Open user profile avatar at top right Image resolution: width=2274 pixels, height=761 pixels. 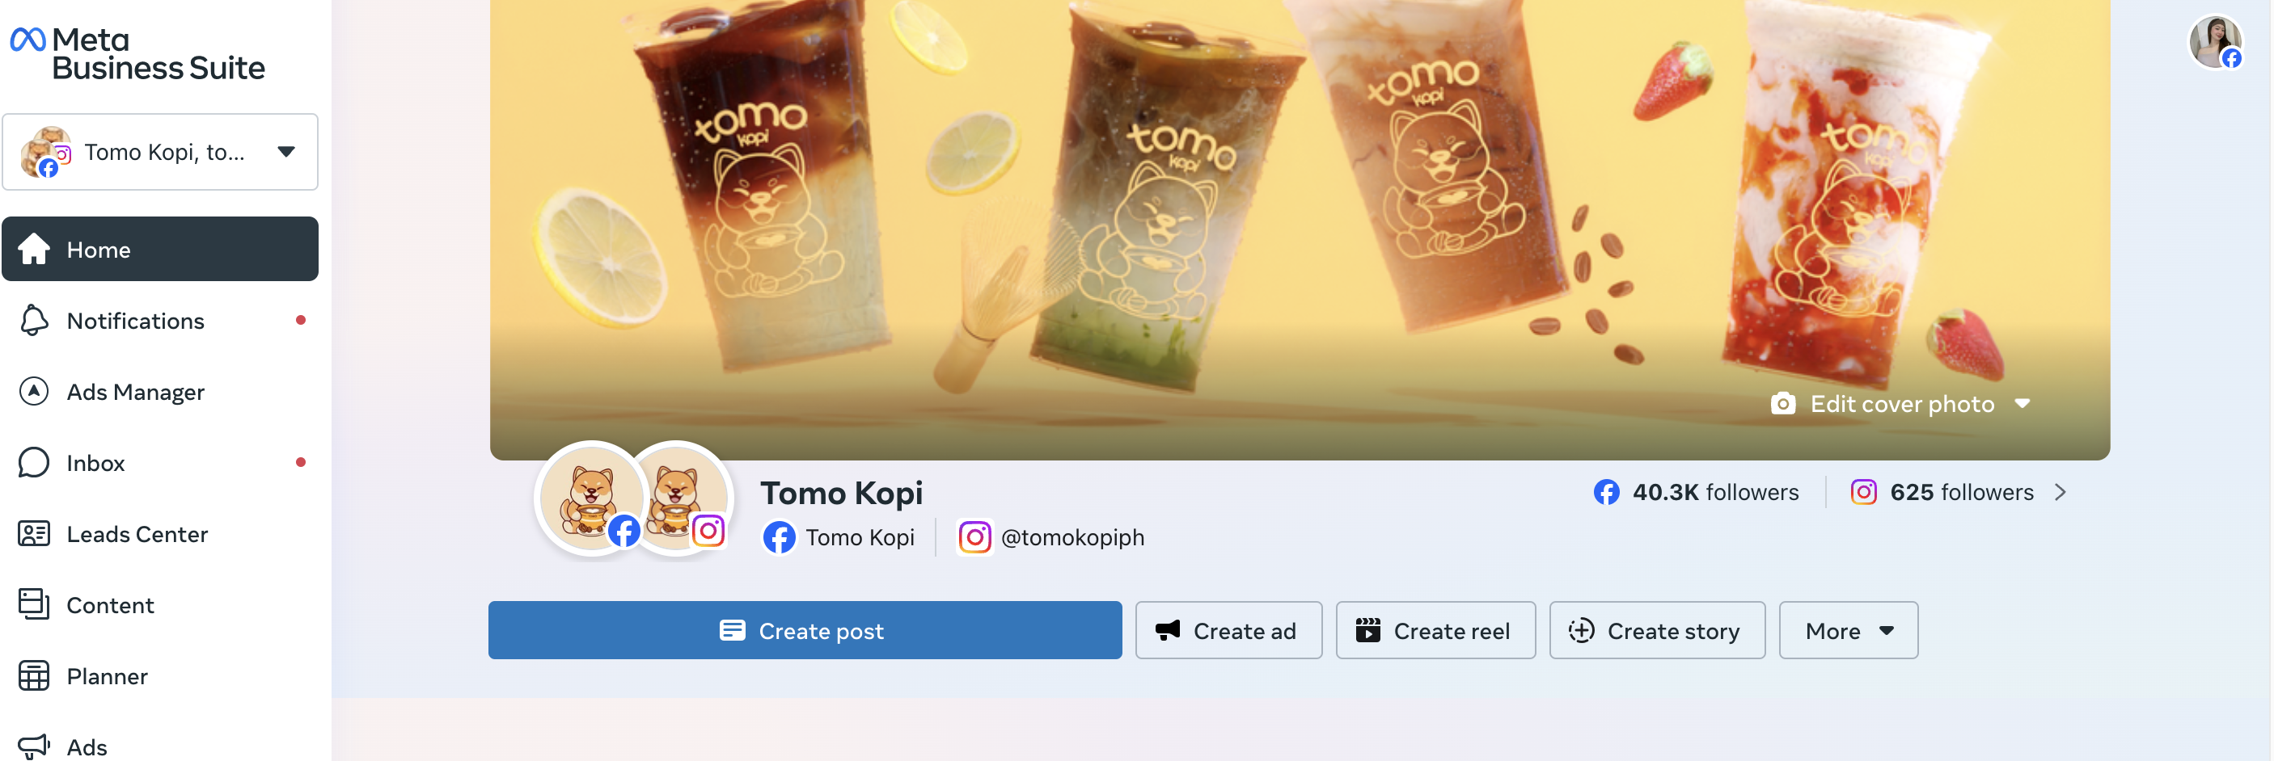[x=2215, y=42]
